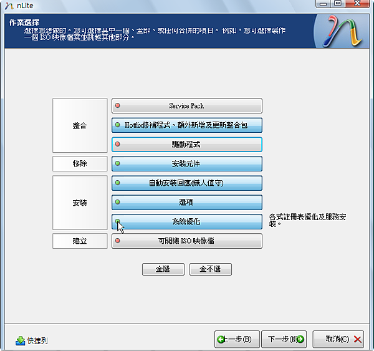Close the nLite window
Viewport: 374px width, 351px height.
pyautogui.click(x=357, y=4)
